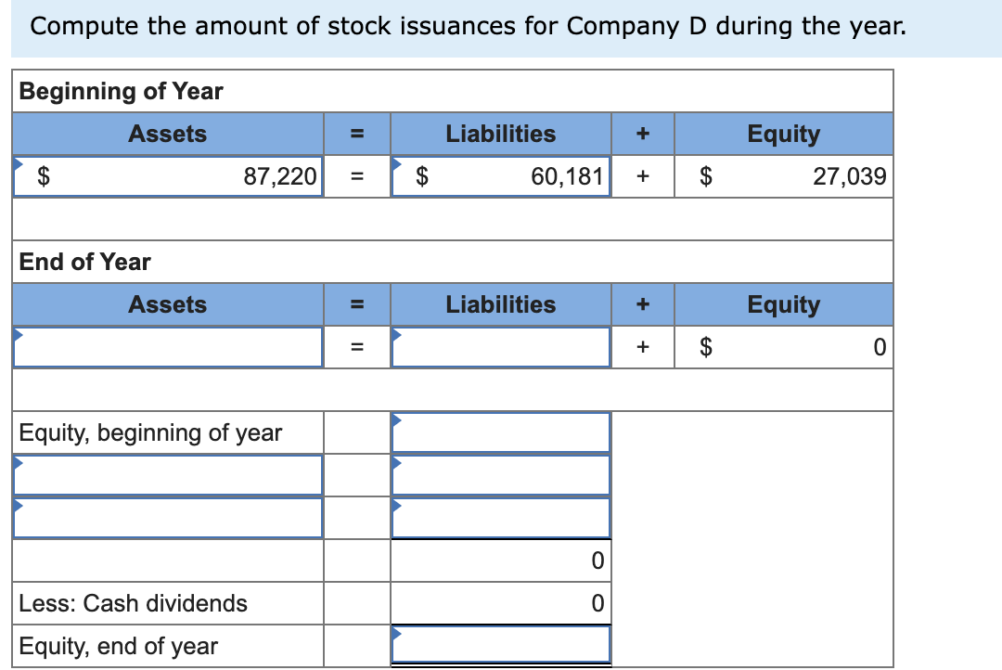This screenshot has width=1002, height=670.
Task: Click the amount input beside the second blank row
Action: 501,517
